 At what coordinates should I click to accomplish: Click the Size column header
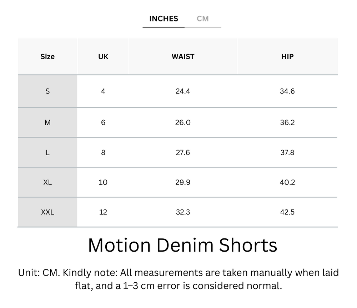(x=47, y=56)
